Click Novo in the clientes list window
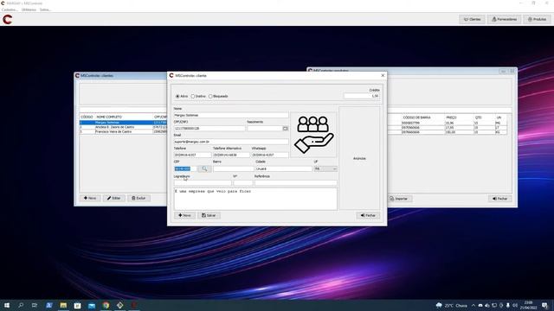The width and height of the screenshot is (554, 311). [90, 198]
